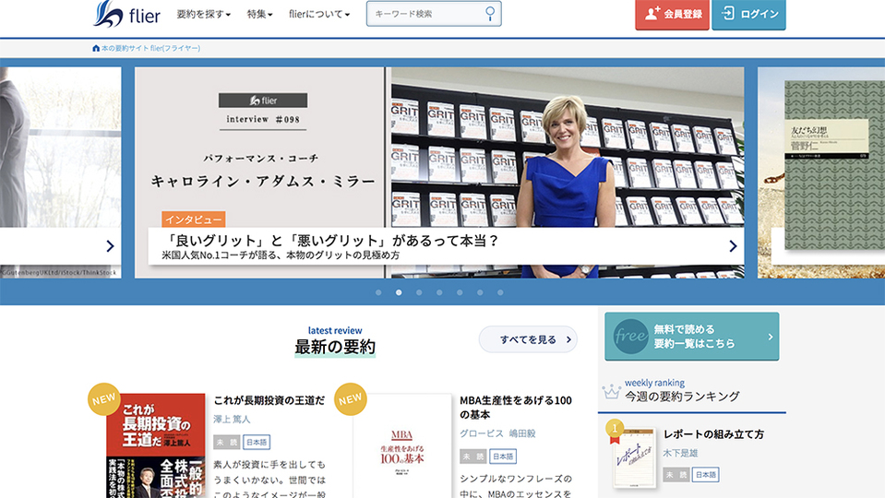Screen dimensions: 885x498
Task: Expand the 特集 menu
Action: pyautogui.click(x=259, y=14)
